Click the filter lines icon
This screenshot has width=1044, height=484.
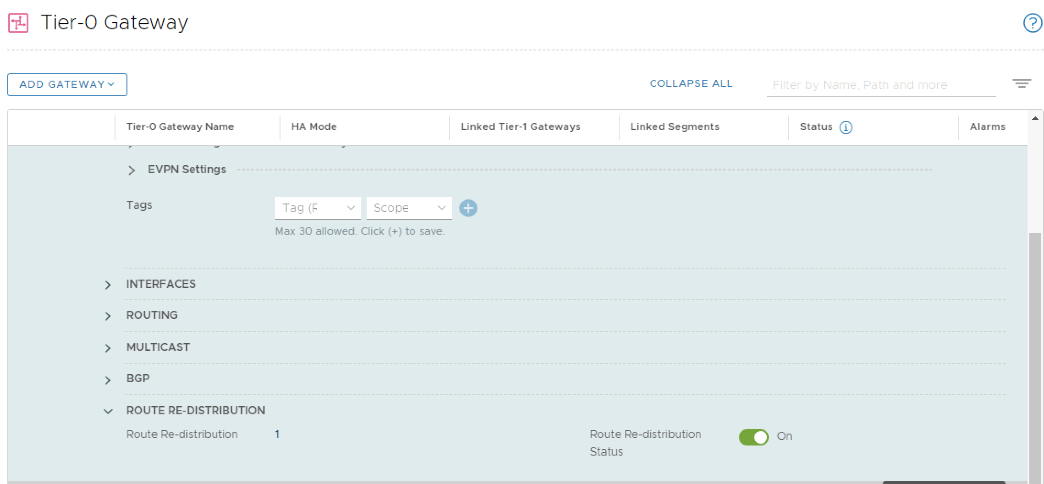(1022, 84)
